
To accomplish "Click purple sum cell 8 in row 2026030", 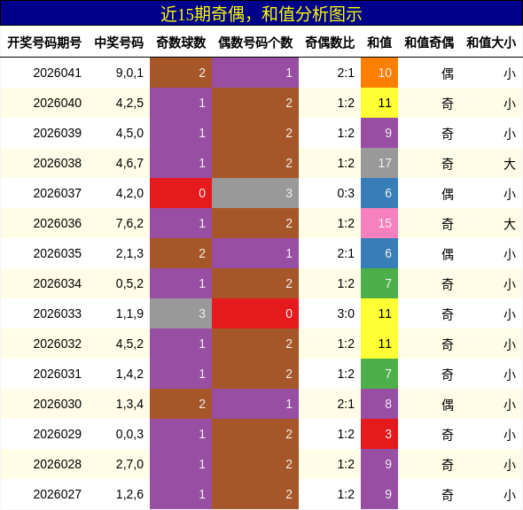I will tap(379, 404).
